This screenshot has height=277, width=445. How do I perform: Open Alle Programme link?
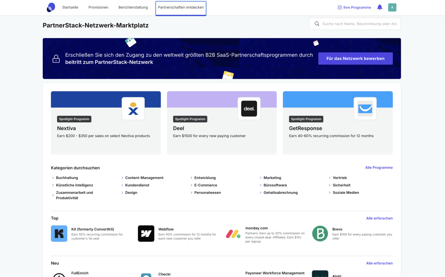pyautogui.click(x=379, y=168)
